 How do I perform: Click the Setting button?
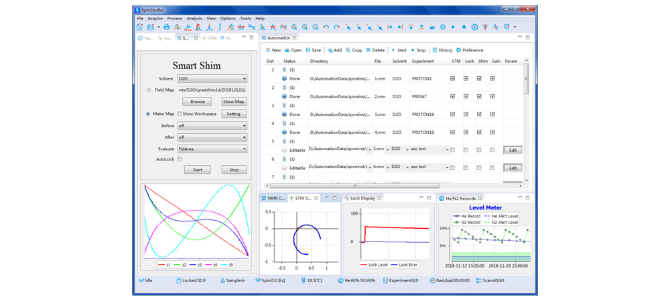pyautogui.click(x=234, y=114)
